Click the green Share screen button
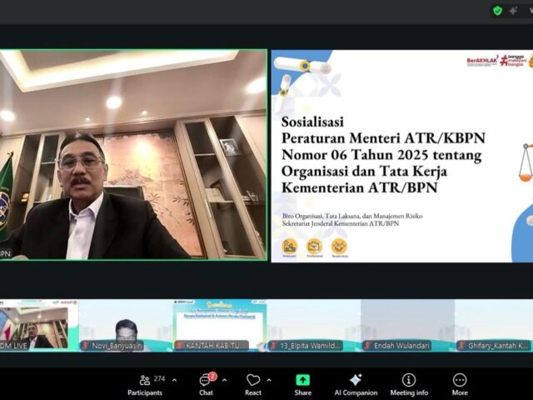 [303, 383]
